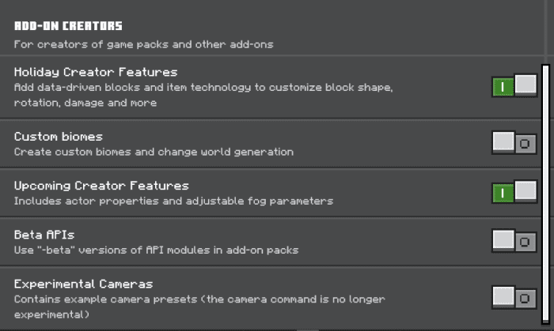Select the Experimental Cameras title
The width and height of the screenshot is (554, 331).
[x=83, y=284]
